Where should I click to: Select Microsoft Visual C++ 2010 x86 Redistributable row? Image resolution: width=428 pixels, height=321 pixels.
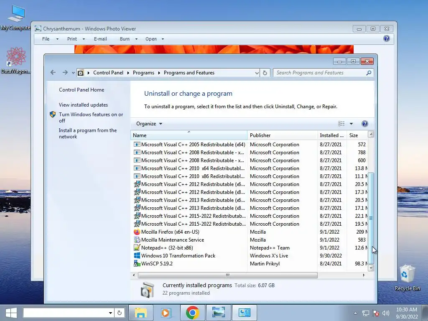click(x=249, y=176)
